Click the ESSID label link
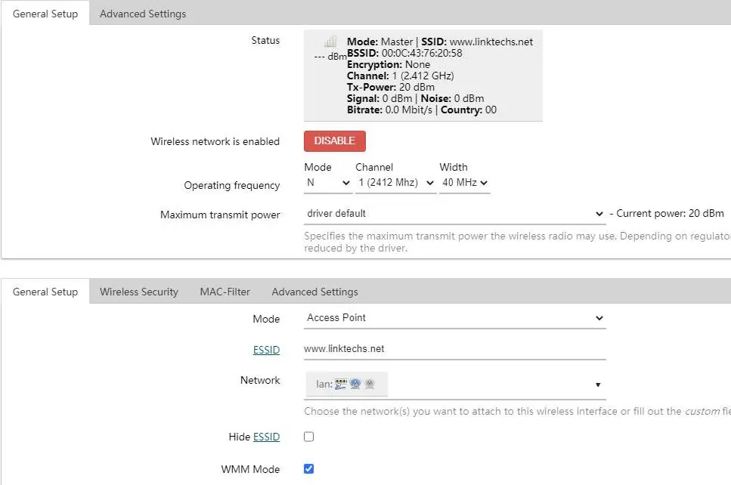Image resolution: width=731 pixels, height=485 pixels. coord(266,350)
